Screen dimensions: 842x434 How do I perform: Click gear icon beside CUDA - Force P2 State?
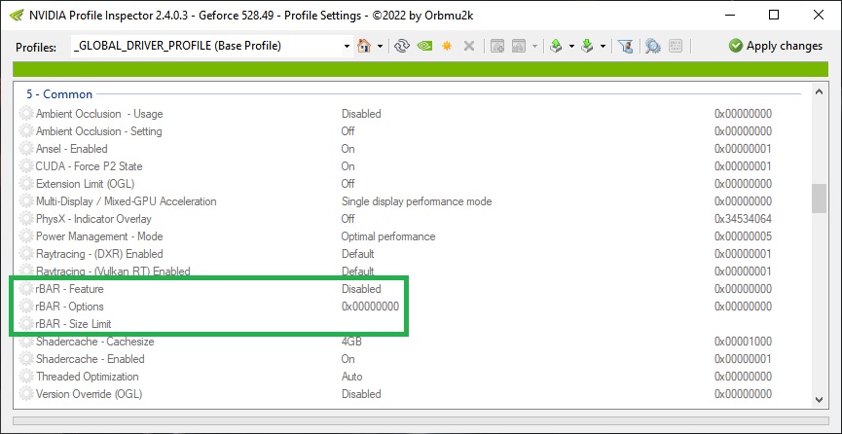pos(25,166)
